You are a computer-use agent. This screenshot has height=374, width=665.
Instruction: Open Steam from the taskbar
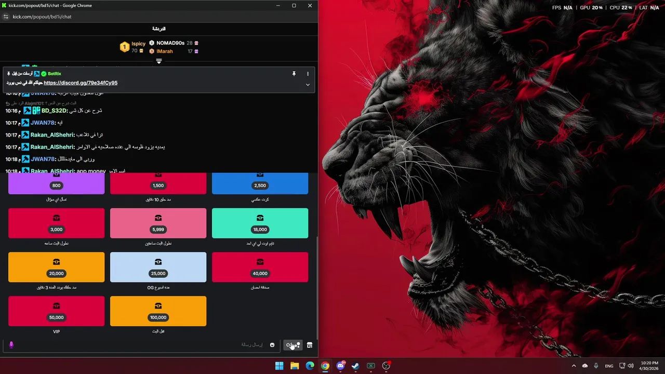coord(355,366)
